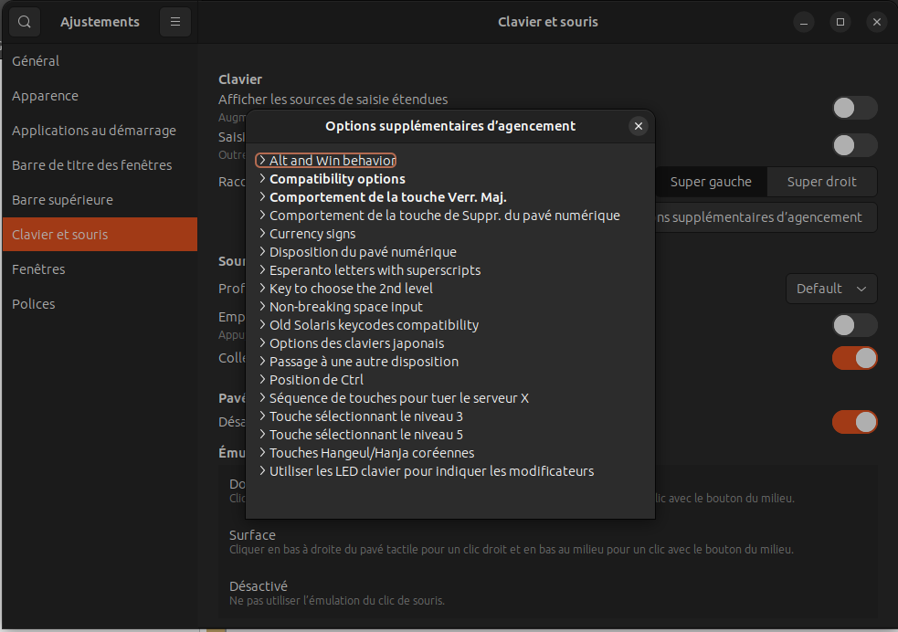
Task: Choose the Super gauche button
Action: point(710,182)
